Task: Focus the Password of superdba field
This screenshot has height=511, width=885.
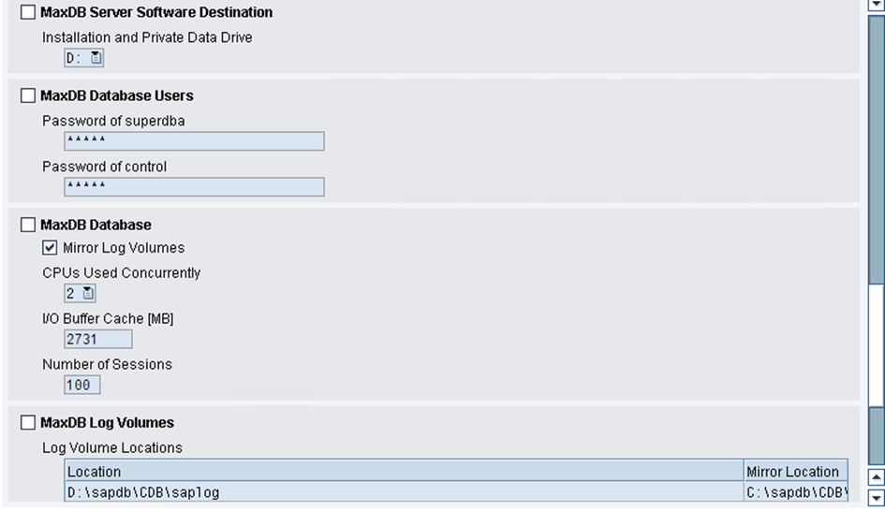Action: tap(194, 141)
